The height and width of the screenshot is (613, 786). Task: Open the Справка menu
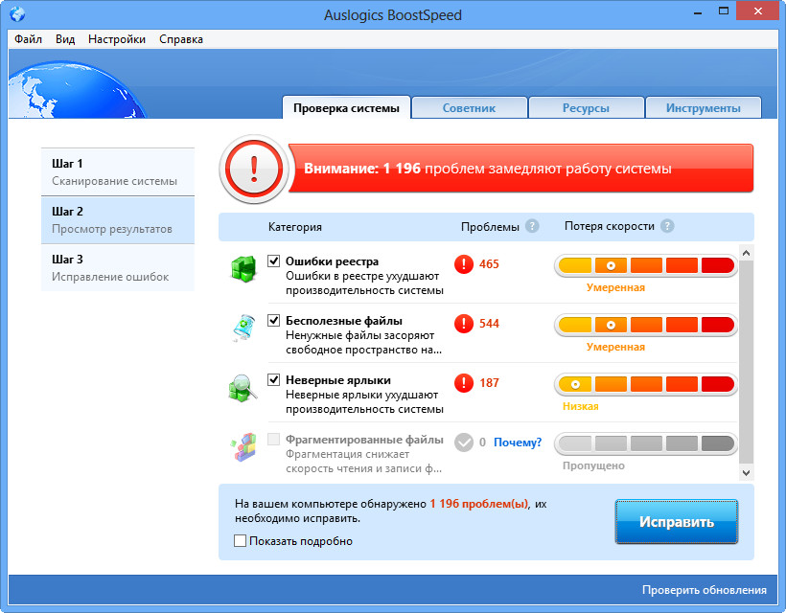pos(181,39)
